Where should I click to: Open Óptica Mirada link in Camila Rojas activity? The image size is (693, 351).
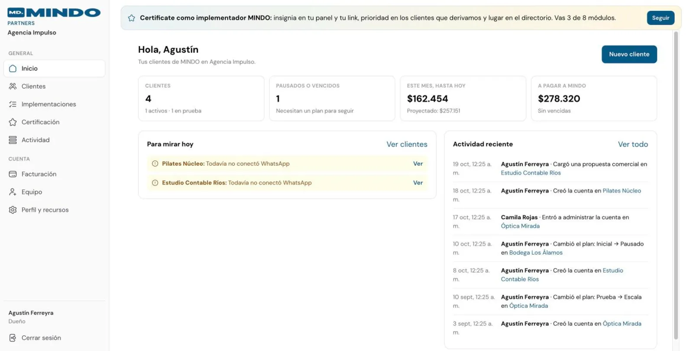pyautogui.click(x=520, y=226)
